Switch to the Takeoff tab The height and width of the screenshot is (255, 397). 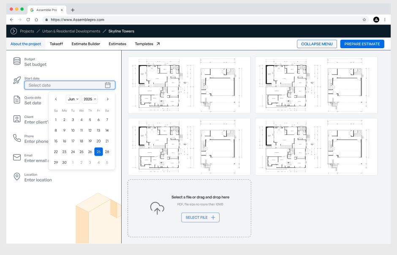[56, 44]
